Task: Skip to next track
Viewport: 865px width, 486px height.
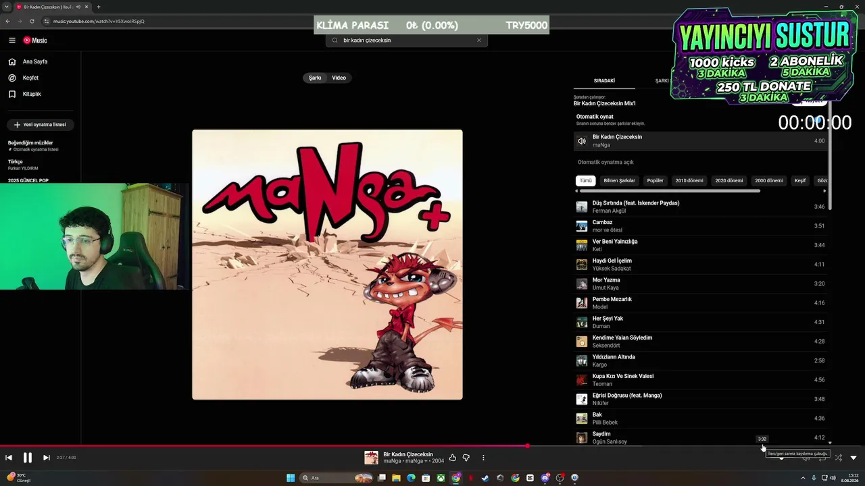Action: tap(46, 458)
